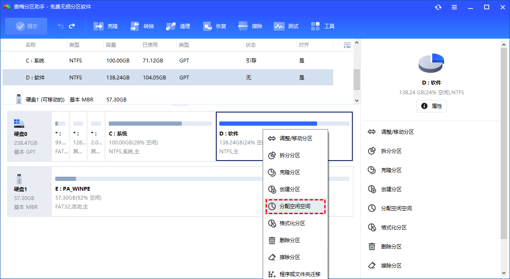Image resolution: width=510 pixels, height=279 pixels.
Task: Click the redo arrow icon
Action: point(72,26)
